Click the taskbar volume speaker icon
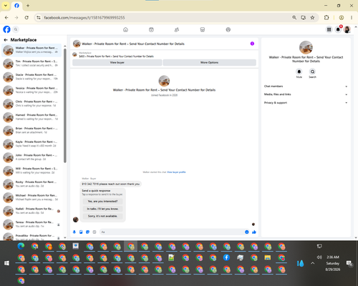The height and width of the screenshot is (286, 358). point(319,257)
